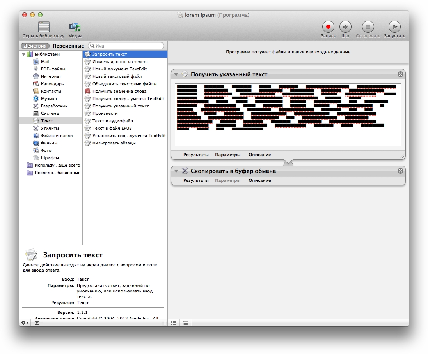Viewport: 428px width, 354px height.
Task: Show the workflow log list view
Action: pos(174,323)
